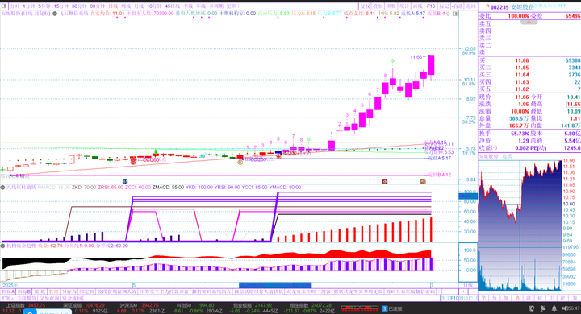Select the 30分钟 period
This screenshot has height=314, width=581.
click(79, 6)
